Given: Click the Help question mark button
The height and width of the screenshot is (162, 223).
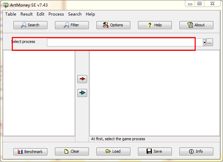Looking at the screenshot, I should 155,25.
